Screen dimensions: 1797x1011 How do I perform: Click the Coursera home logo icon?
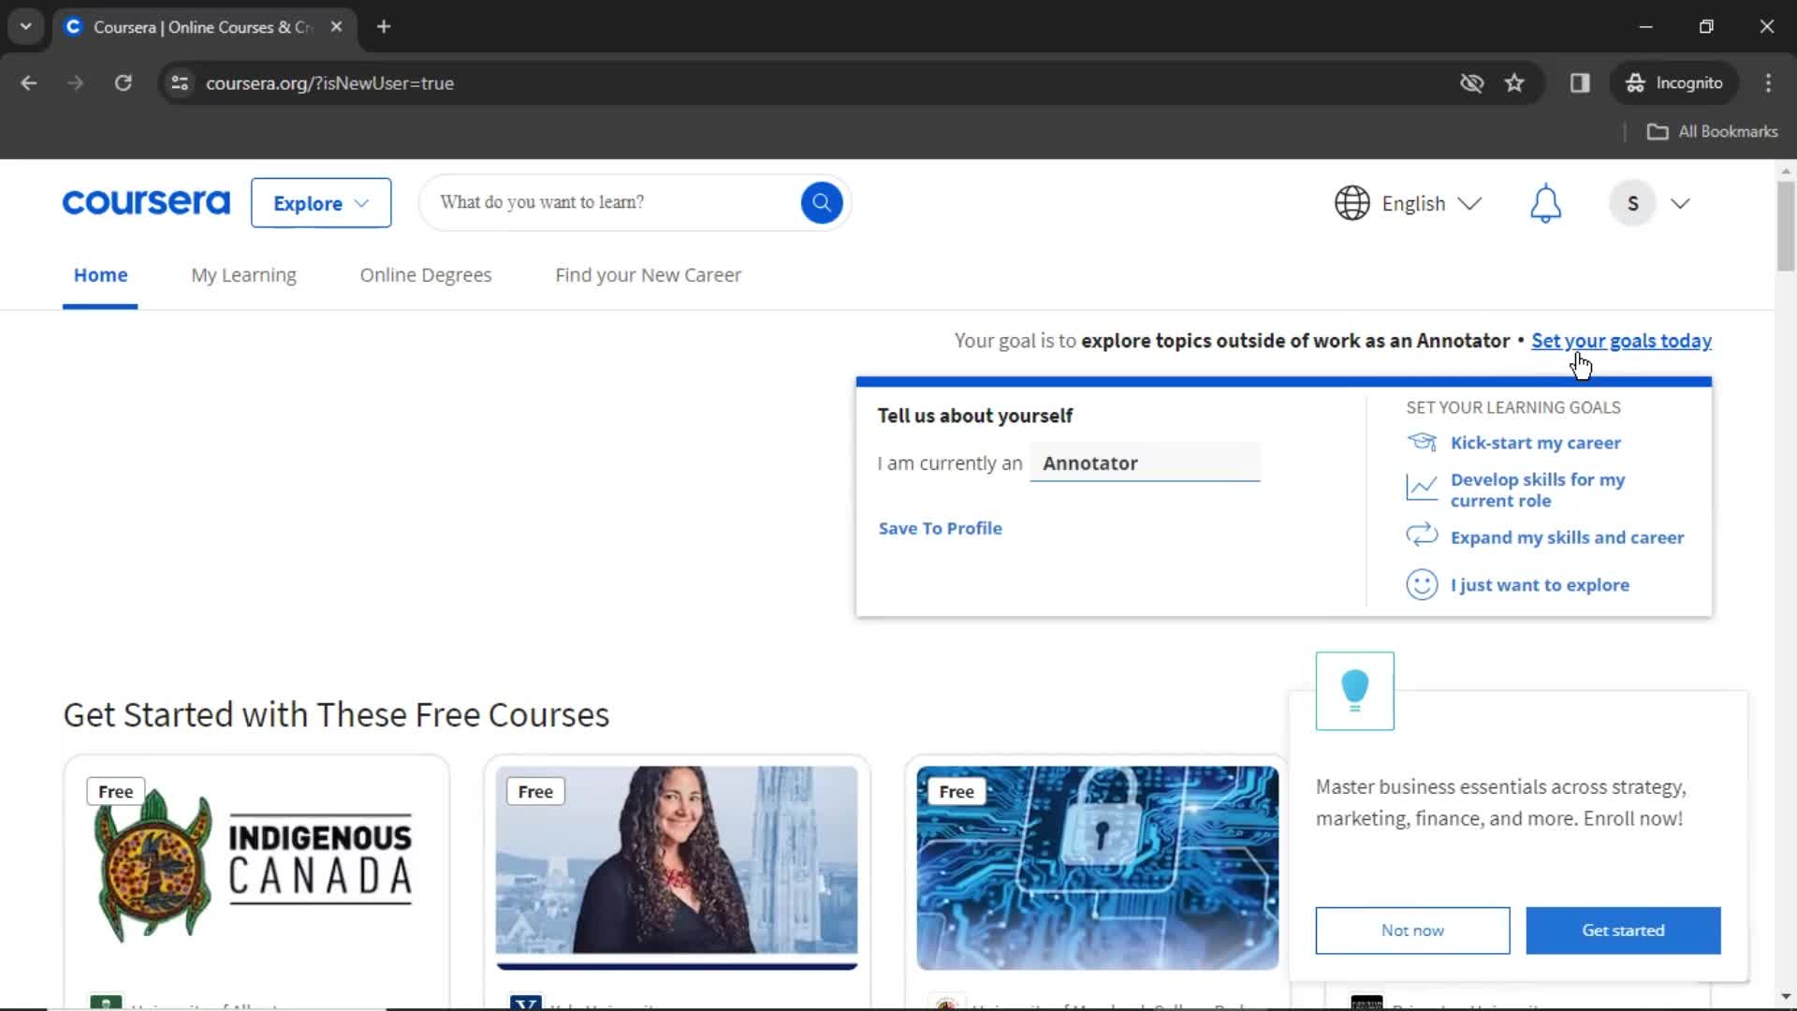click(147, 202)
